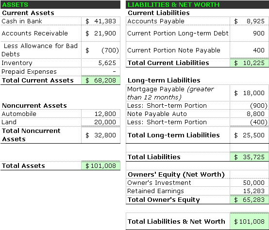Click LIABILITIES & NET WORTH header
269x230 pixels.
point(197,5)
